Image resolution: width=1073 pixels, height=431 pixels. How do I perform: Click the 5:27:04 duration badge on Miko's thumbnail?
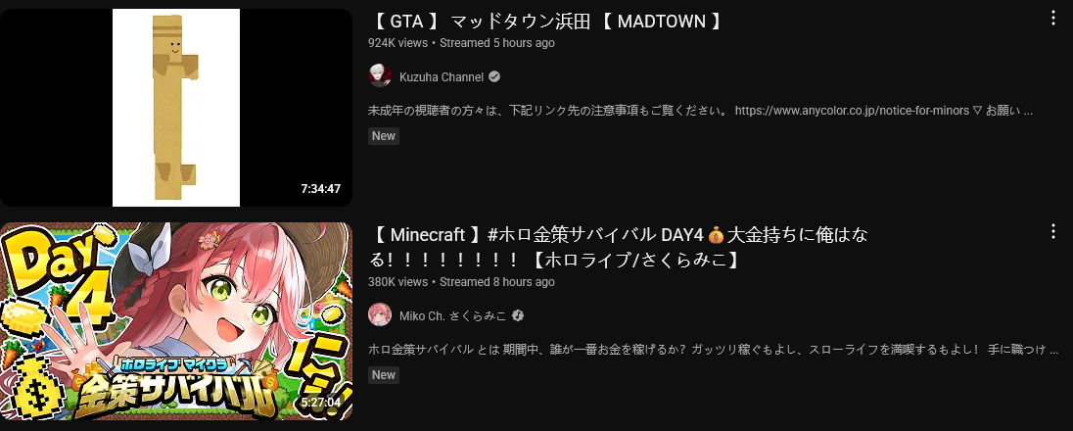(x=321, y=403)
